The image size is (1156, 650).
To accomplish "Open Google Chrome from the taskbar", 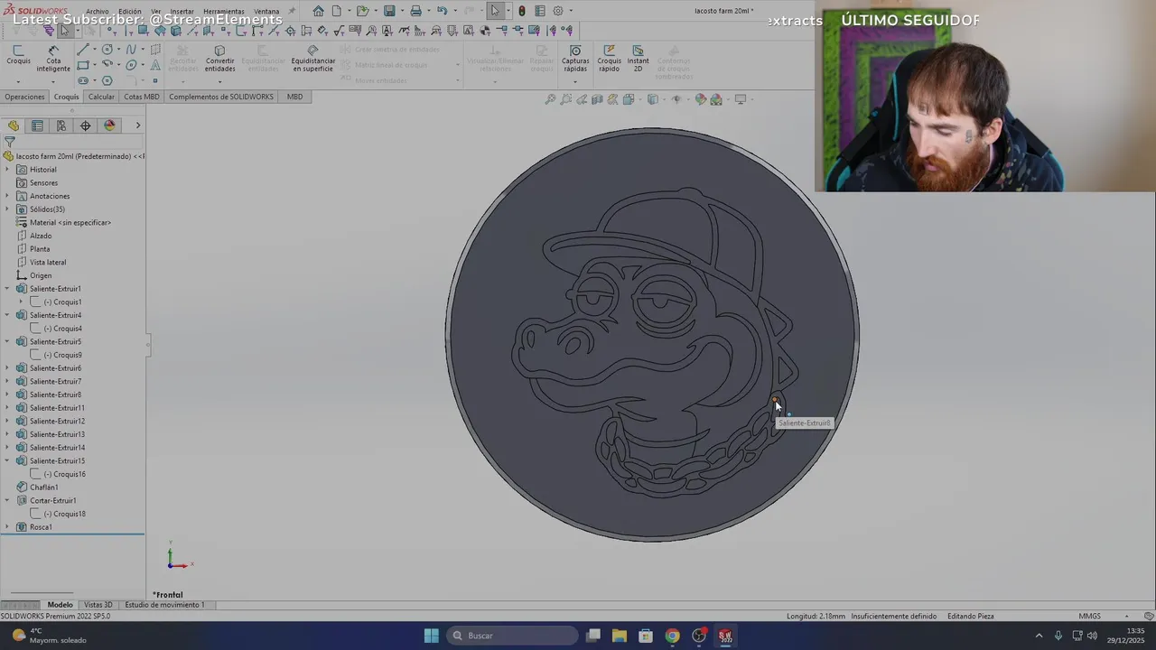I will [672, 636].
